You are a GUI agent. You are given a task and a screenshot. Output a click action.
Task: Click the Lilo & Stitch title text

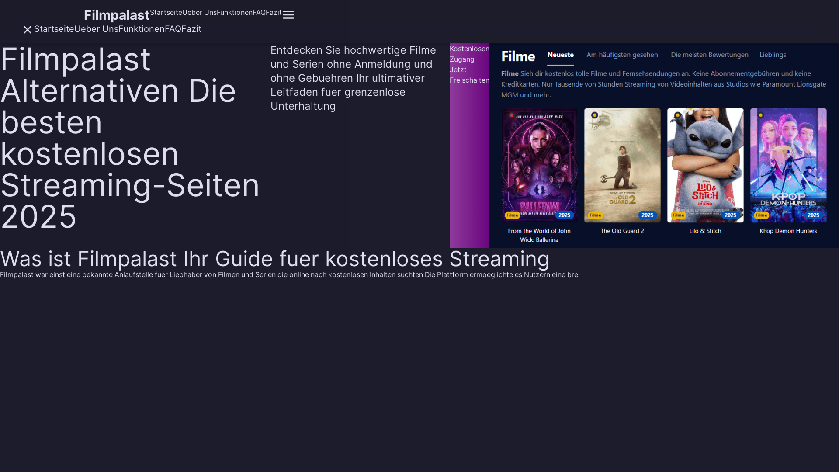pyautogui.click(x=705, y=231)
